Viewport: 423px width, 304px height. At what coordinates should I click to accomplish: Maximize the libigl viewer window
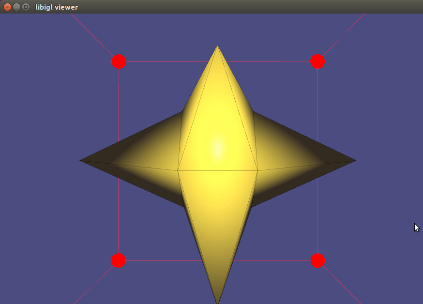coord(26,7)
